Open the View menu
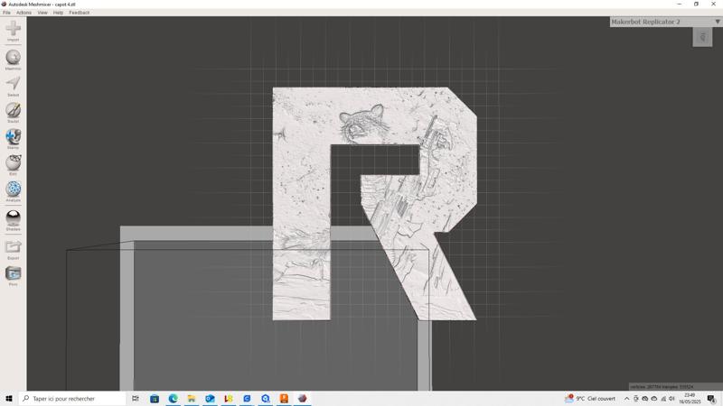Screen dimensions: 723x406 42,13
